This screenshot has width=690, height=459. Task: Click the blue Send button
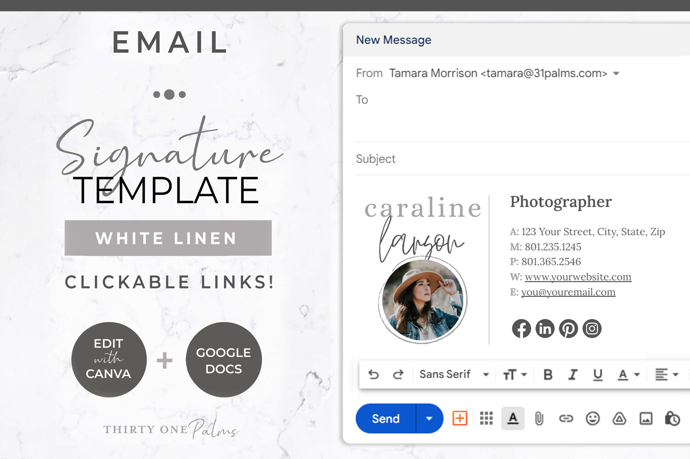pos(385,419)
